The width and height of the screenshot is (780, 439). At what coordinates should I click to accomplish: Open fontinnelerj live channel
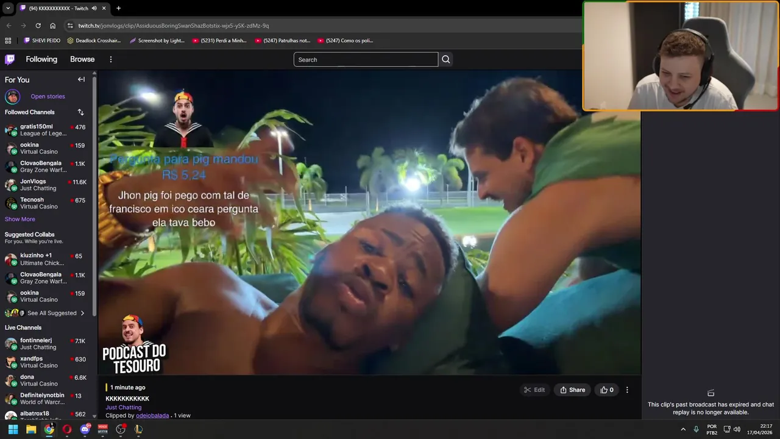(46, 343)
